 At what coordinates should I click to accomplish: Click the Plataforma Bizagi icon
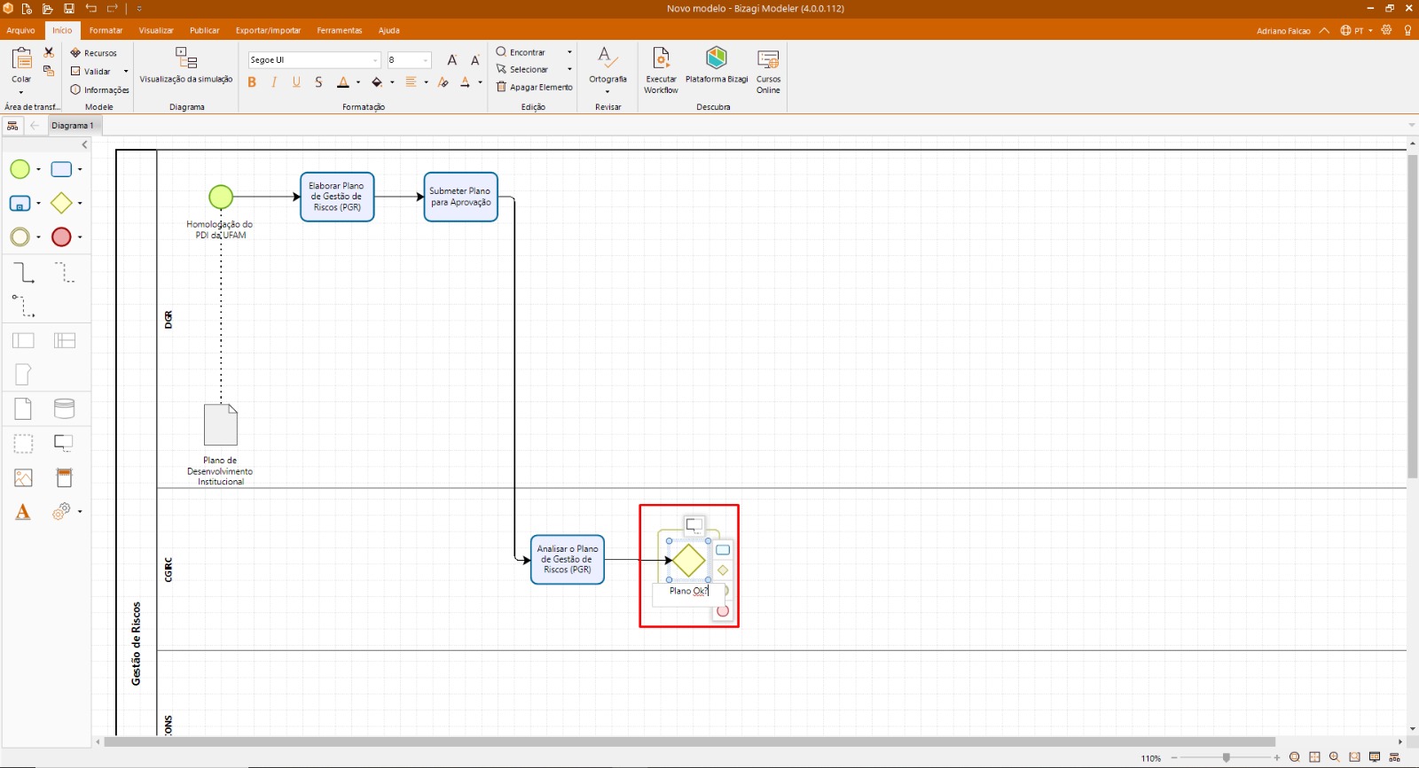coord(717,66)
